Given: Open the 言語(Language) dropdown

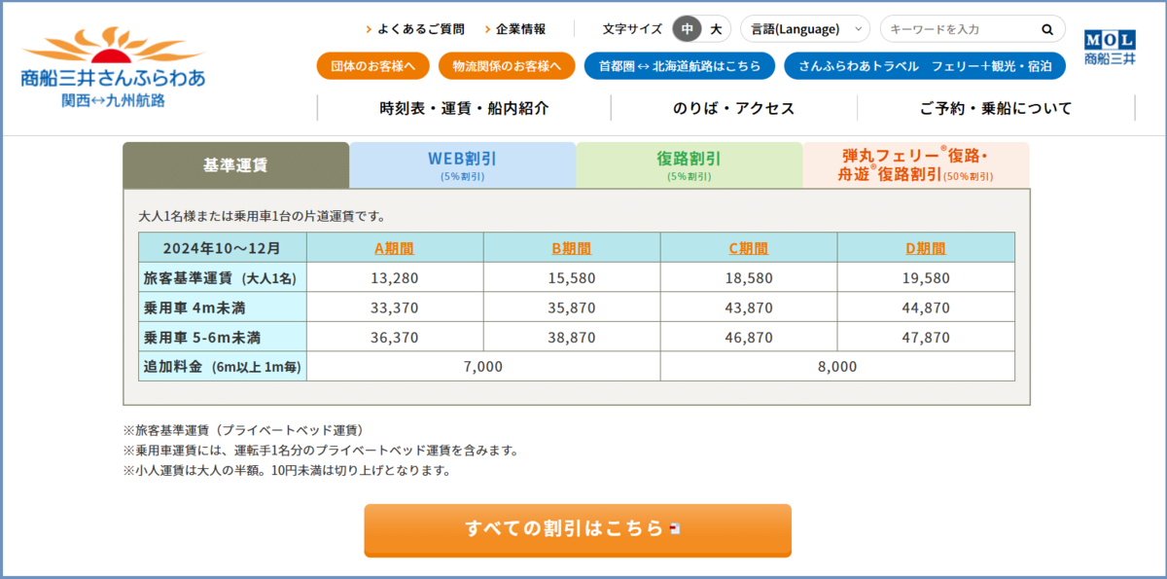Looking at the screenshot, I should click(x=805, y=29).
